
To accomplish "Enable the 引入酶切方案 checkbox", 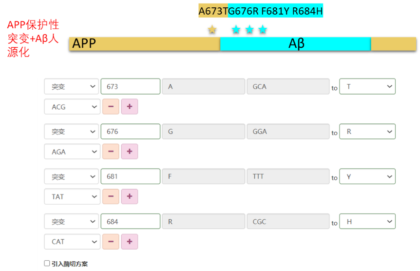I will point(47,263).
